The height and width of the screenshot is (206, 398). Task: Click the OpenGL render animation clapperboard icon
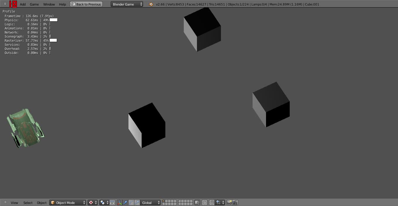click(234, 202)
